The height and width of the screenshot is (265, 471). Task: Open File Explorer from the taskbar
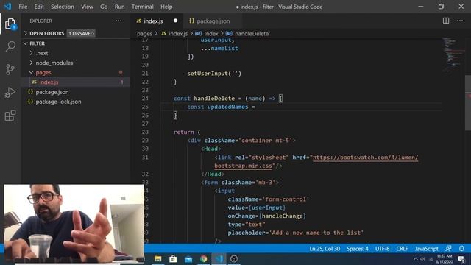[157, 258]
